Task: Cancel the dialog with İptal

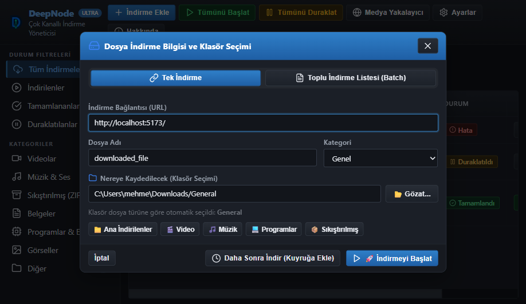Action: click(101, 258)
